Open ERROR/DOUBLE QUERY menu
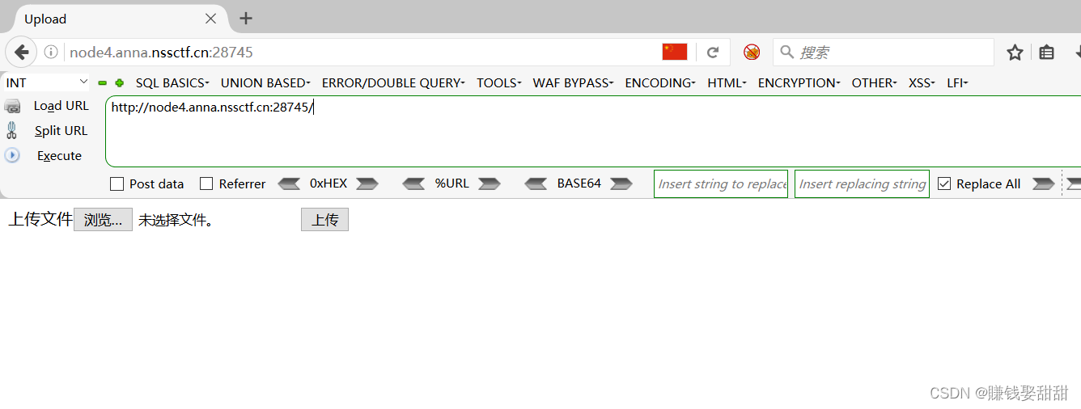 (393, 82)
